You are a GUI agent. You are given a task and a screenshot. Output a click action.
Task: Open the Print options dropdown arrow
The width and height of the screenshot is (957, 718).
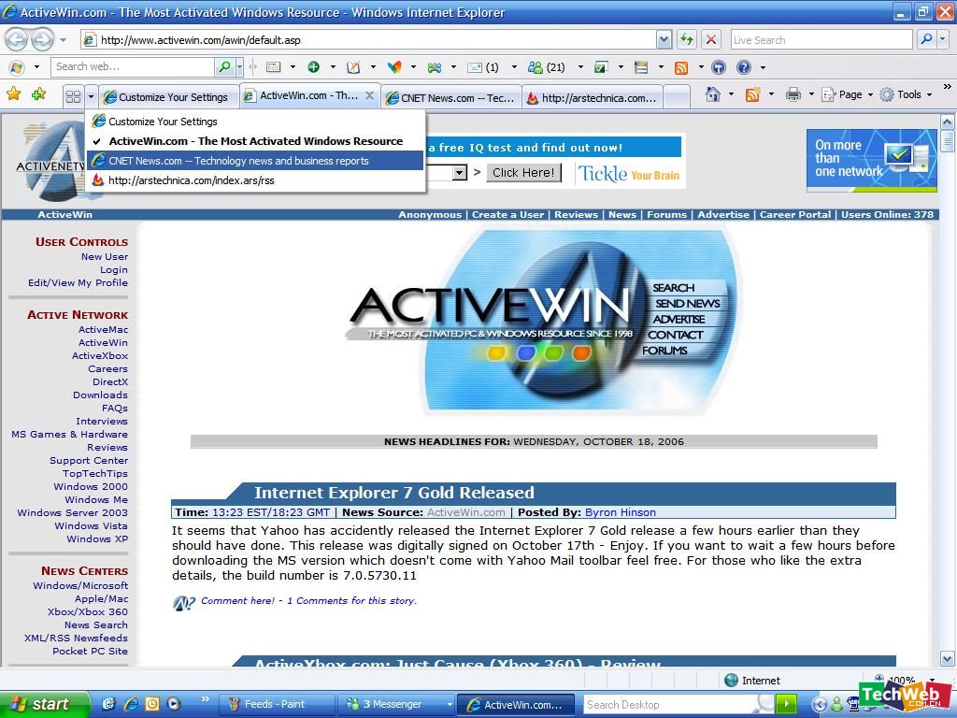[x=811, y=94]
